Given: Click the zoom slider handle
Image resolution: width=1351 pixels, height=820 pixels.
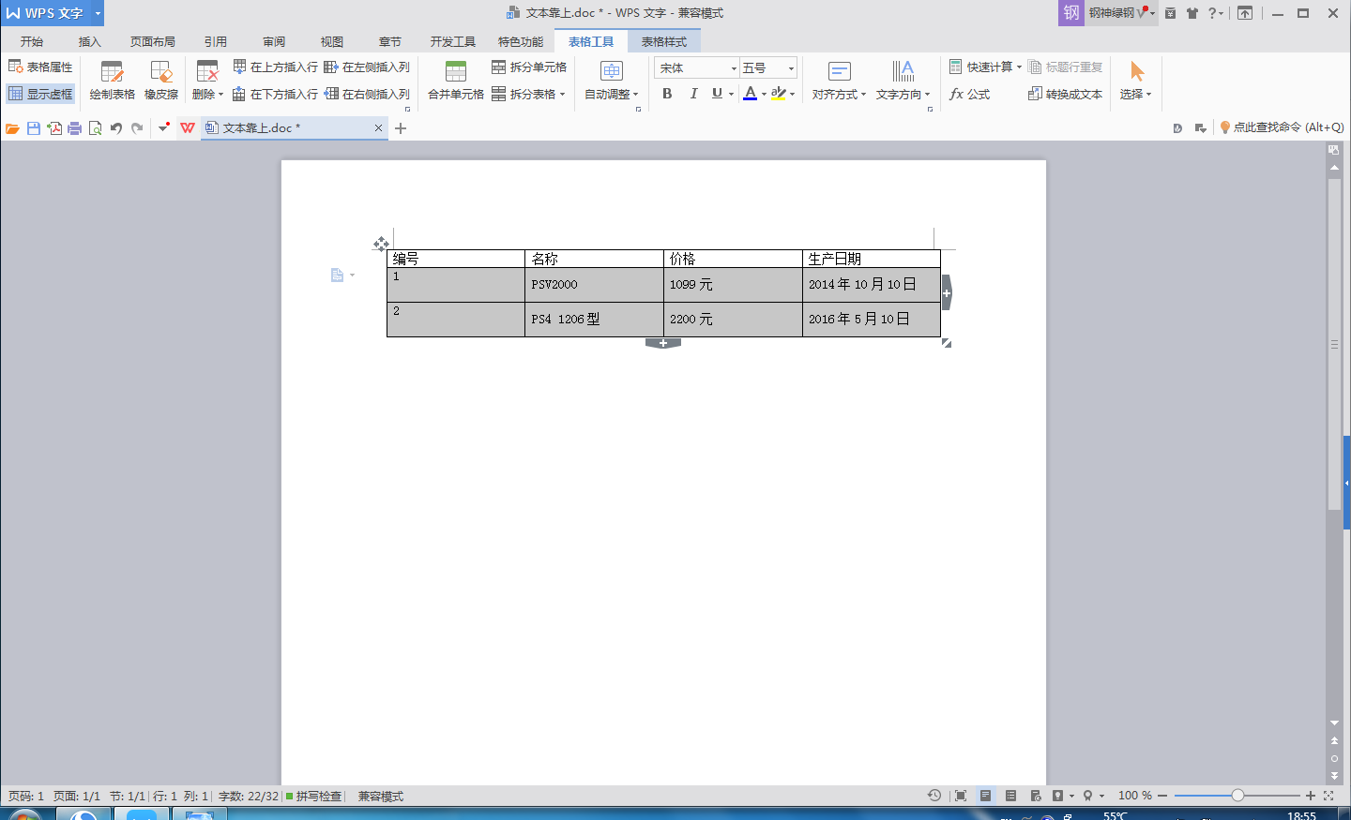Looking at the screenshot, I should pos(1237,796).
